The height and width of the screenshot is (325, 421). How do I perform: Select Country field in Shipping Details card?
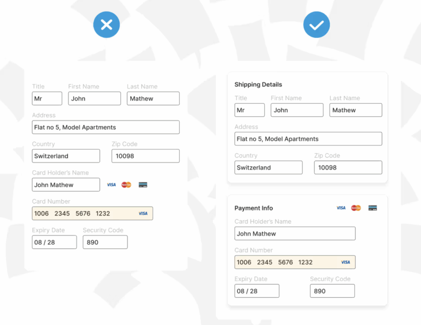[x=268, y=167]
